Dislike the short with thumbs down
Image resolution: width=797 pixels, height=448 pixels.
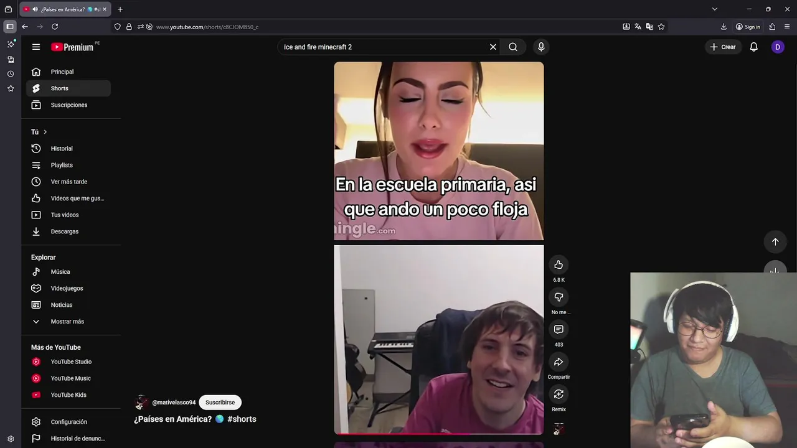tap(559, 297)
